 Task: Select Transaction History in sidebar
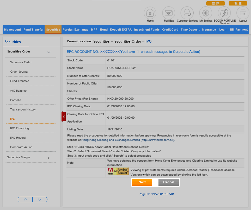click(x=23, y=109)
